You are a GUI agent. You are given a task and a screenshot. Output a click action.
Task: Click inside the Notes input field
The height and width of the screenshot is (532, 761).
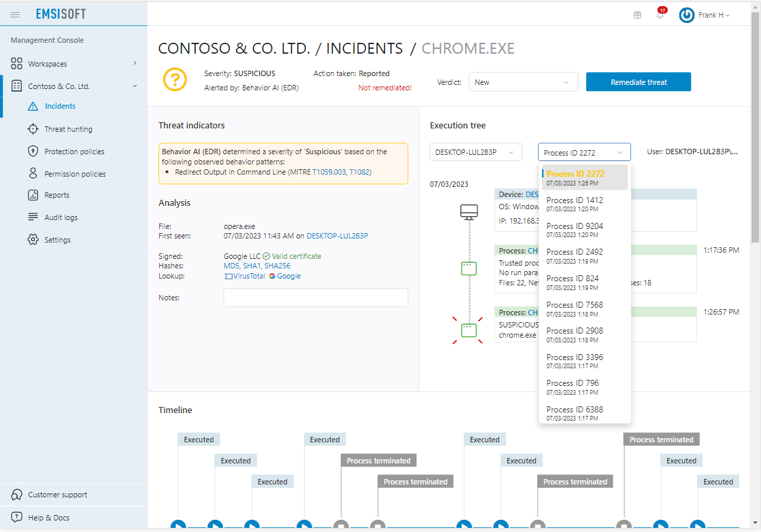pyautogui.click(x=315, y=298)
